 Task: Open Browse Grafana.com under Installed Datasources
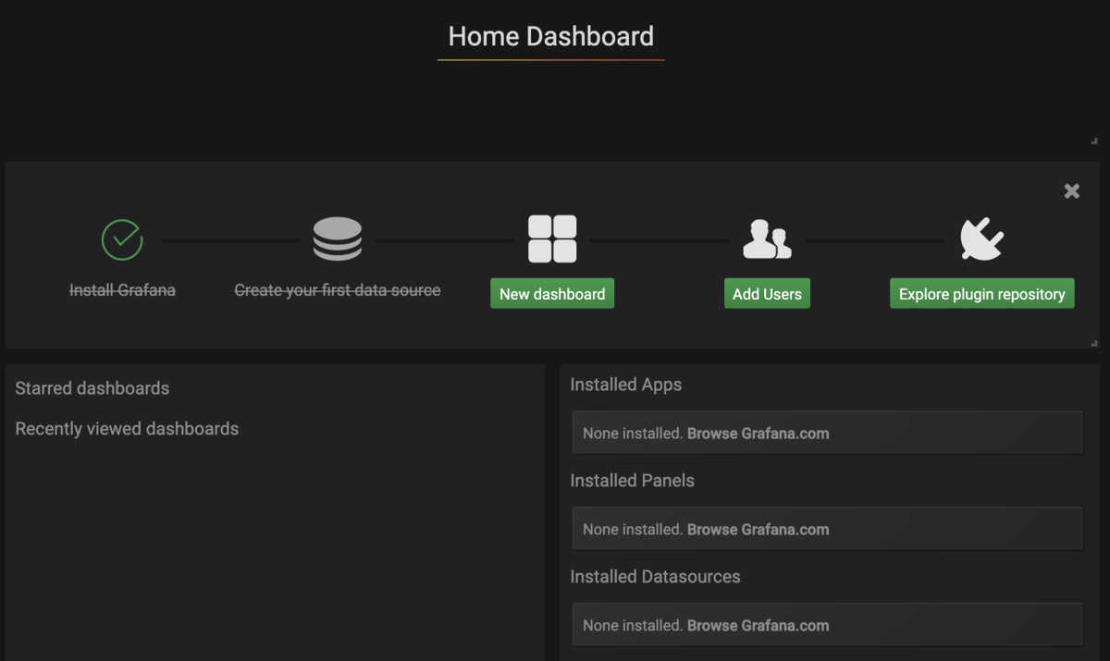pyautogui.click(x=758, y=626)
